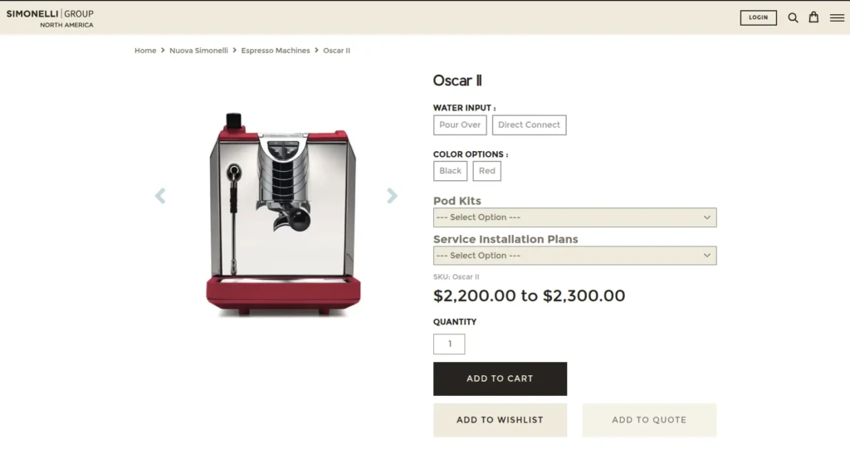Image resolution: width=850 pixels, height=454 pixels.
Task: Show next product image arrow
Action: click(x=392, y=196)
